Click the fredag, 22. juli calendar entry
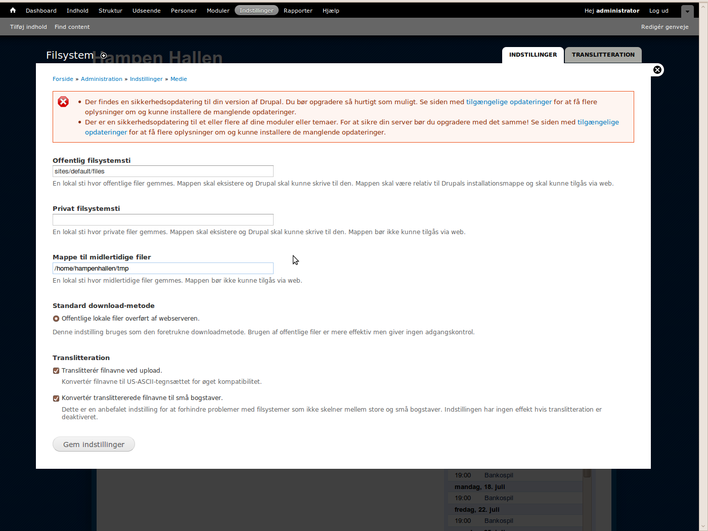Viewport: 708px width, 531px height. pyautogui.click(x=477, y=510)
